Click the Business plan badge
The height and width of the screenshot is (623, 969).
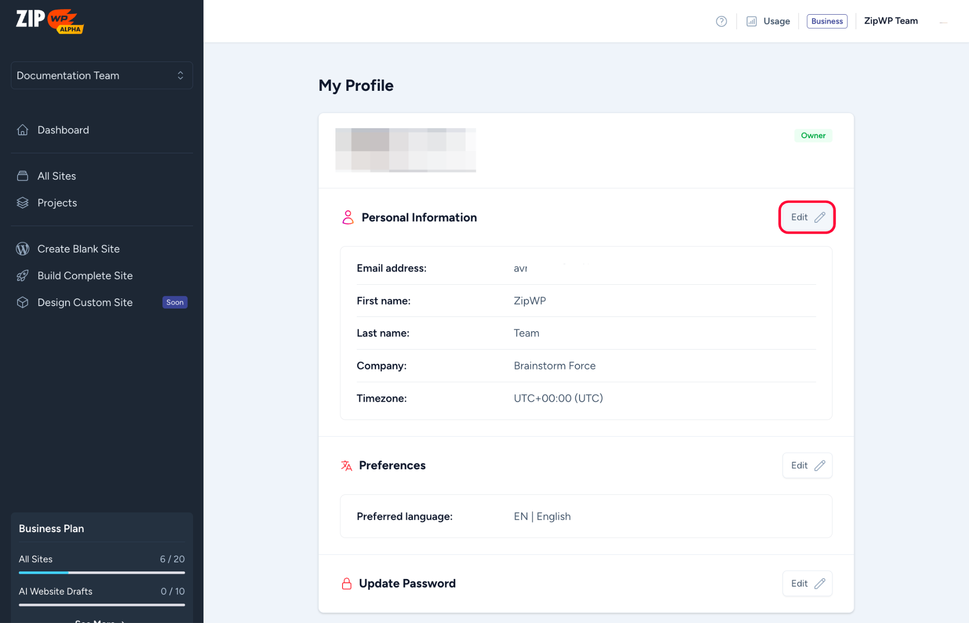[827, 21]
